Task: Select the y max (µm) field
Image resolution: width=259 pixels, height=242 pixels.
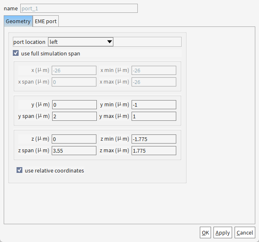Action: (154, 116)
